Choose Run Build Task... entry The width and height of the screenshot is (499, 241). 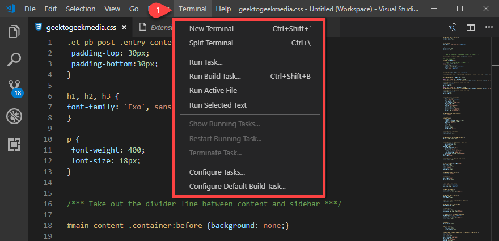pyautogui.click(x=250, y=77)
